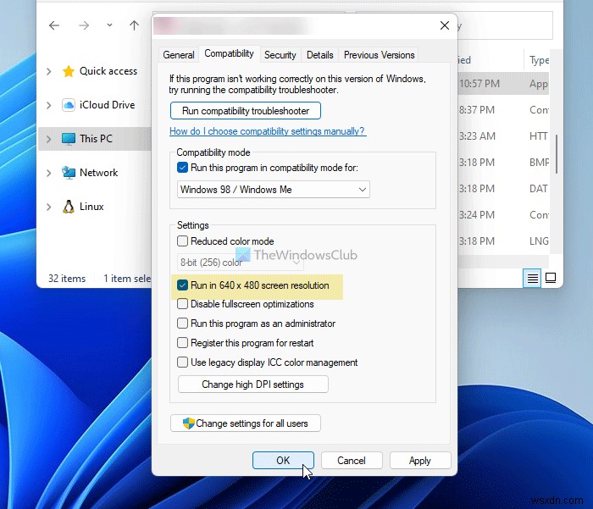Select the file row modified 3:23 AM

(503, 136)
